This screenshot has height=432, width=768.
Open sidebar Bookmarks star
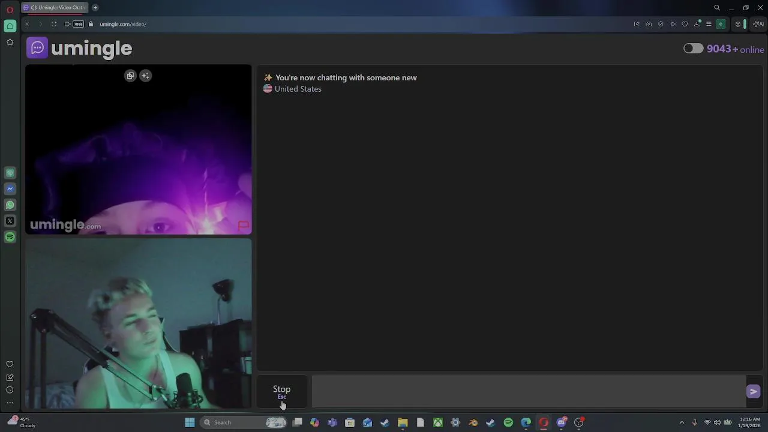(x=10, y=42)
